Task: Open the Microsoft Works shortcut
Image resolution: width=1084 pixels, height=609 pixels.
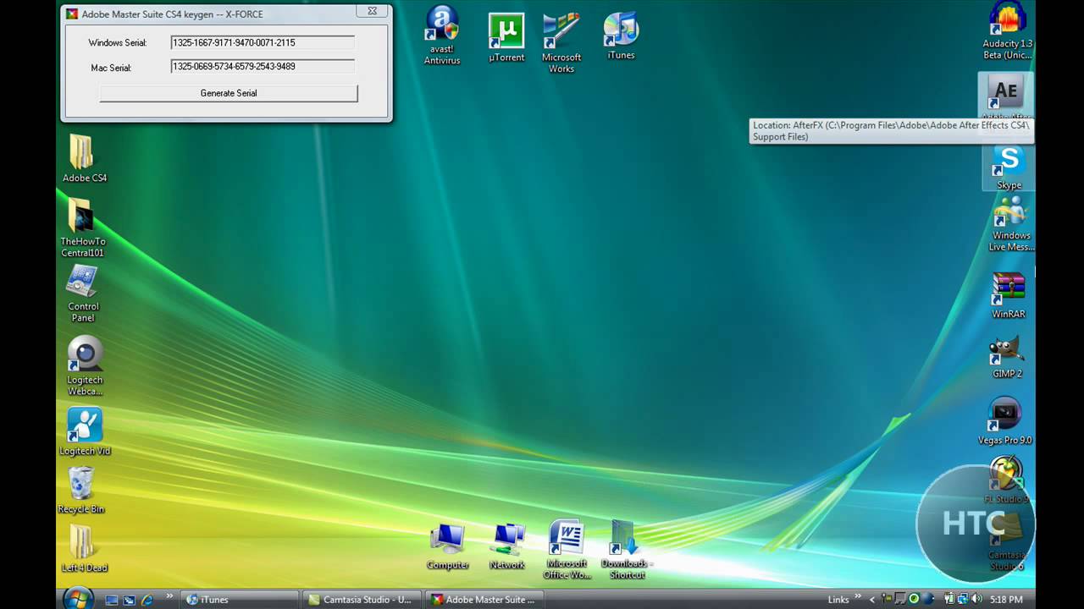Action: click(x=561, y=42)
